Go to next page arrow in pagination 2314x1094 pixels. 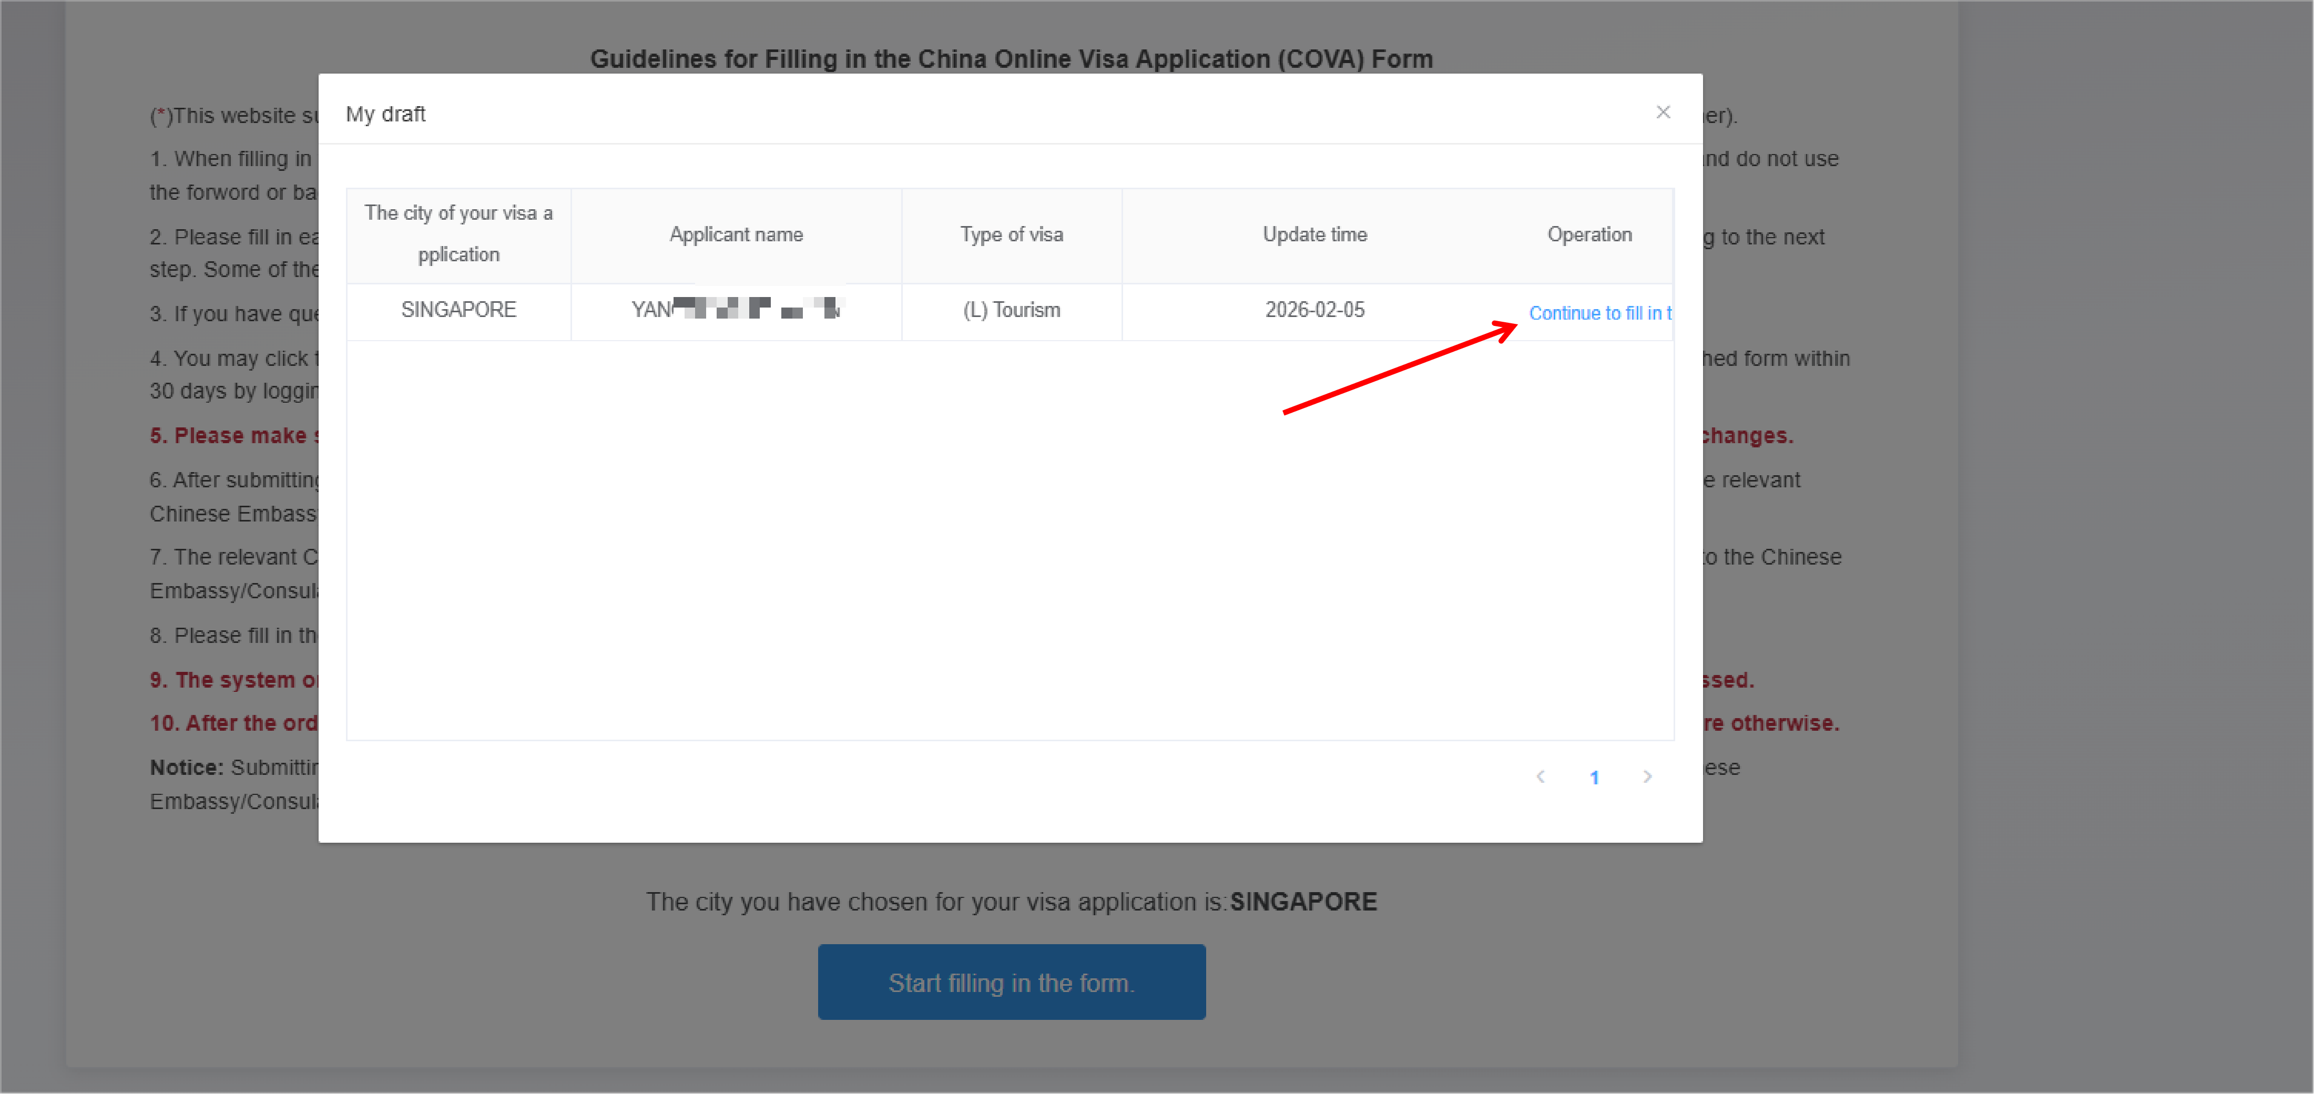tap(1647, 777)
